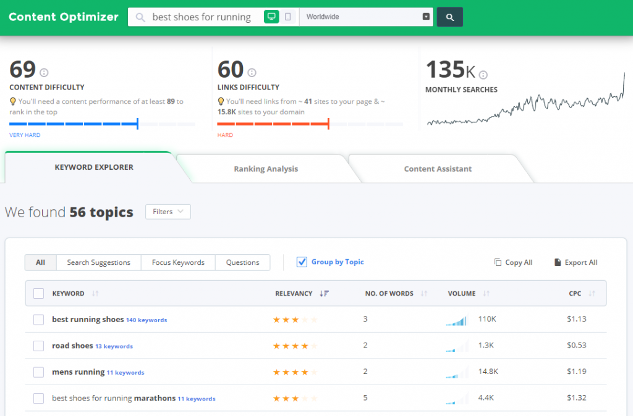This screenshot has width=633, height=416.
Task: Click the Export All file icon
Action: click(x=558, y=262)
